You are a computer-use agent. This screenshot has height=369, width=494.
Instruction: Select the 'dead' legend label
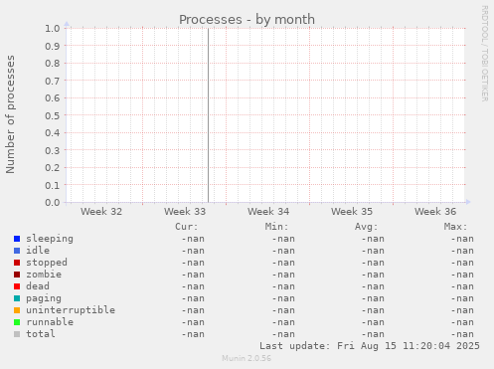pyautogui.click(x=38, y=286)
